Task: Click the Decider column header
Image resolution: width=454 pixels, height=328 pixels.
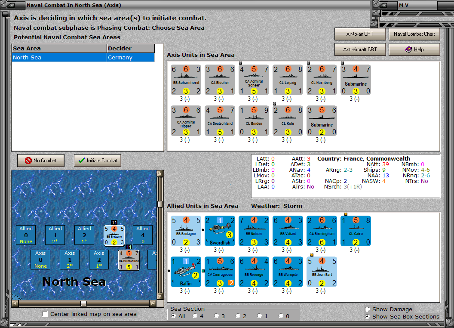Action: [131, 49]
